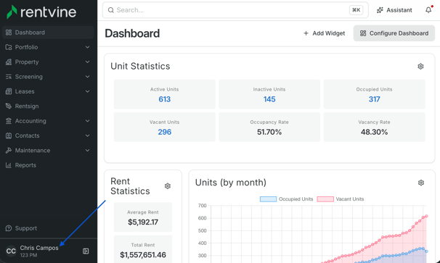Expand the Screening menu chevron

coord(88,77)
